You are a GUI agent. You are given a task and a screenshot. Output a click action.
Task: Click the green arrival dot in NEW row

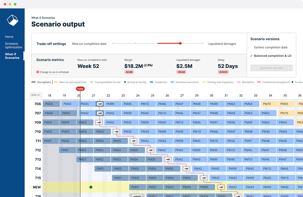[x=91, y=187]
